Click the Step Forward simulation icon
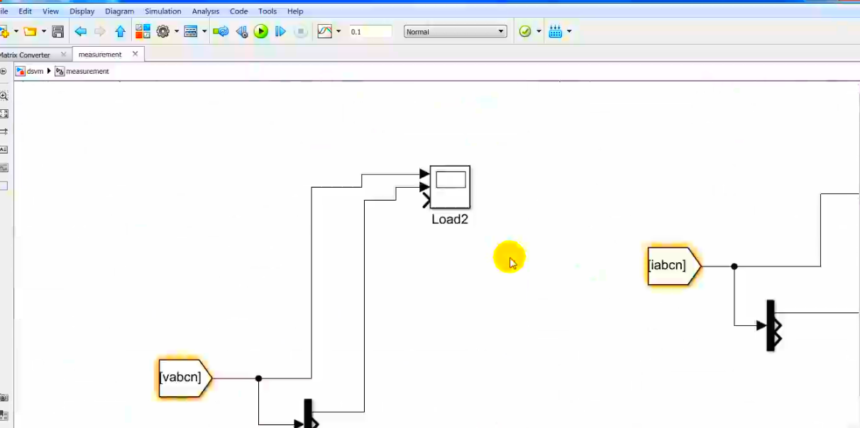Screen dimensions: 860x428 (280, 32)
